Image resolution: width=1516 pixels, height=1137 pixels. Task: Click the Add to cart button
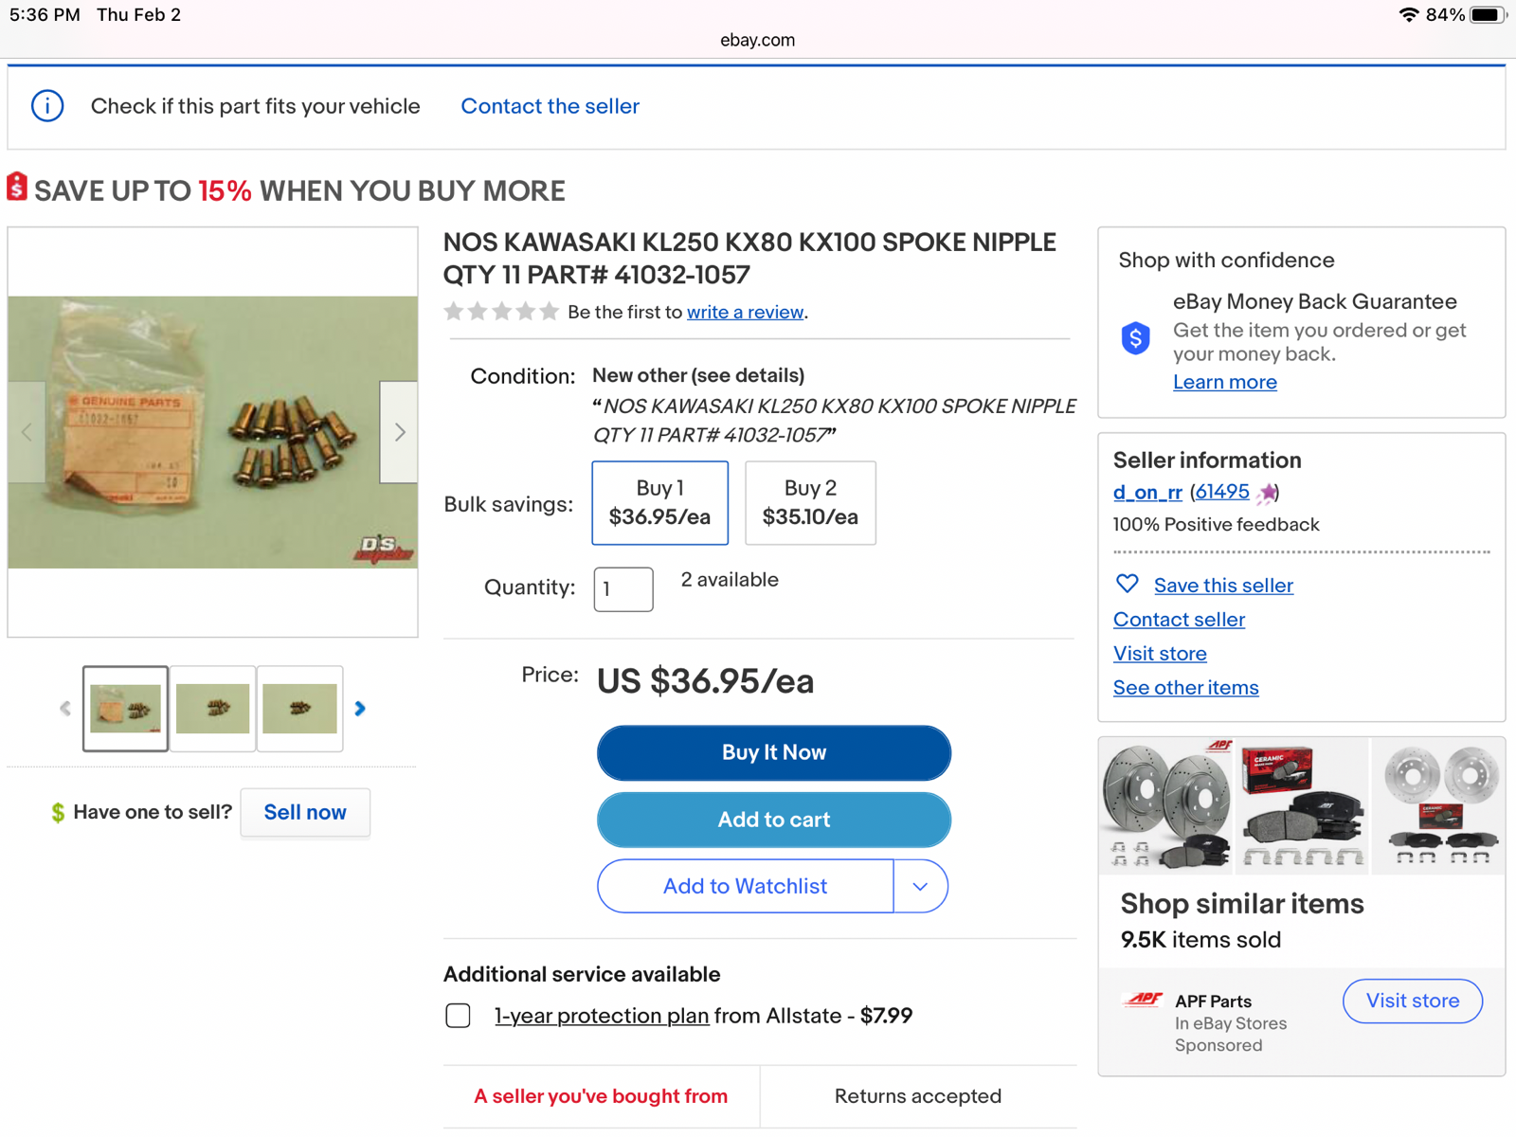[773, 820]
